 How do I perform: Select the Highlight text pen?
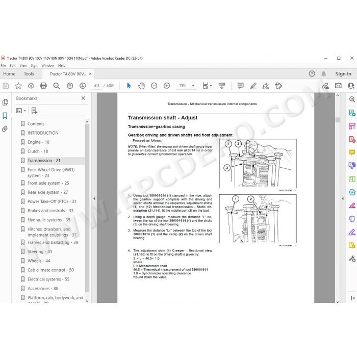[x=253, y=86]
